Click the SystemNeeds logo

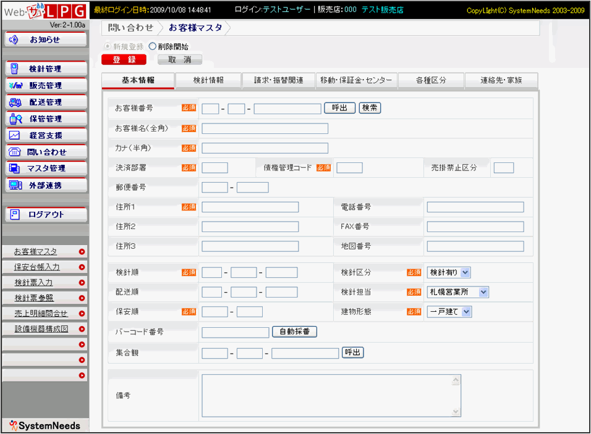(45, 426)
